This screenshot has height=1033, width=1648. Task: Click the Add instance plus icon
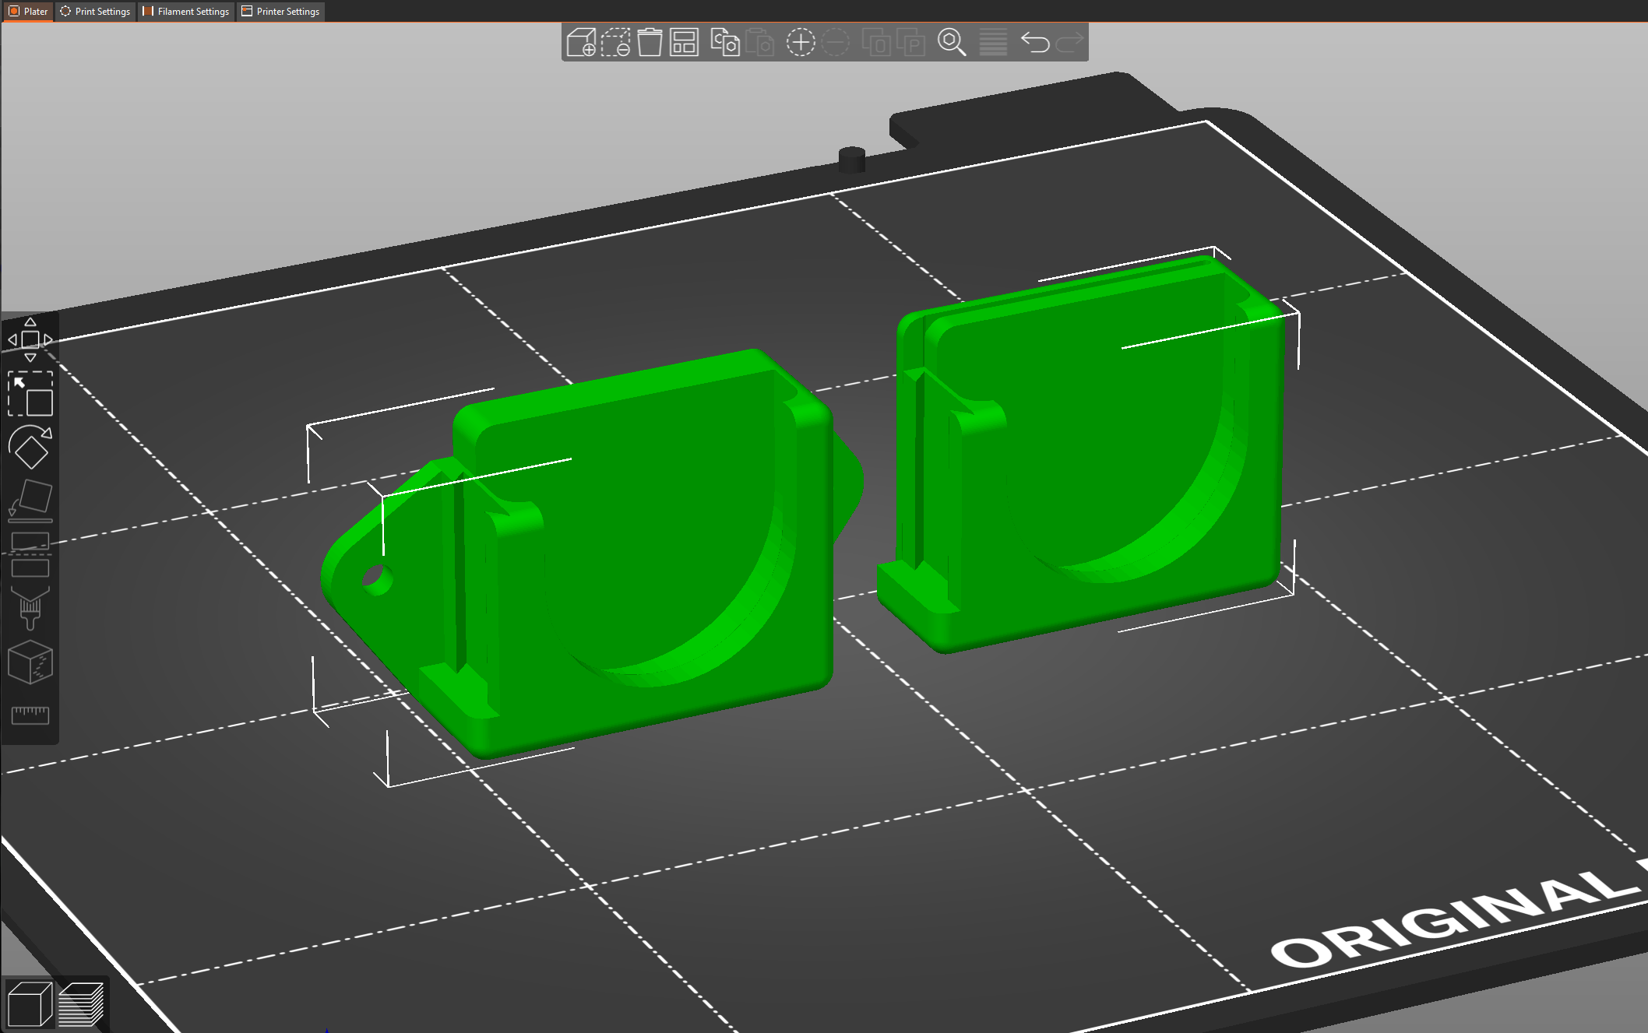(801, 42)
